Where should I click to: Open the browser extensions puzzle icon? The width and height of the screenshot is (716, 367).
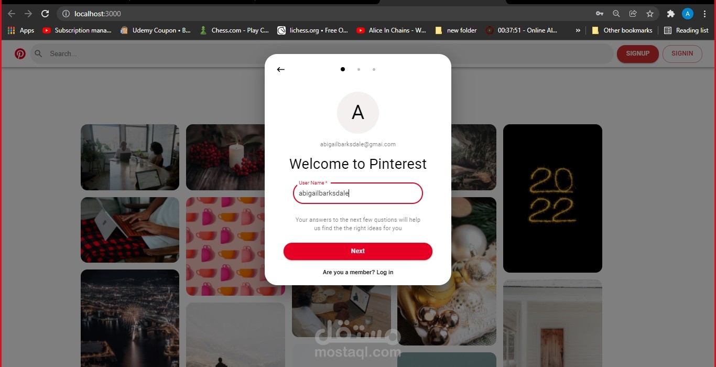(x=670, y=14)
